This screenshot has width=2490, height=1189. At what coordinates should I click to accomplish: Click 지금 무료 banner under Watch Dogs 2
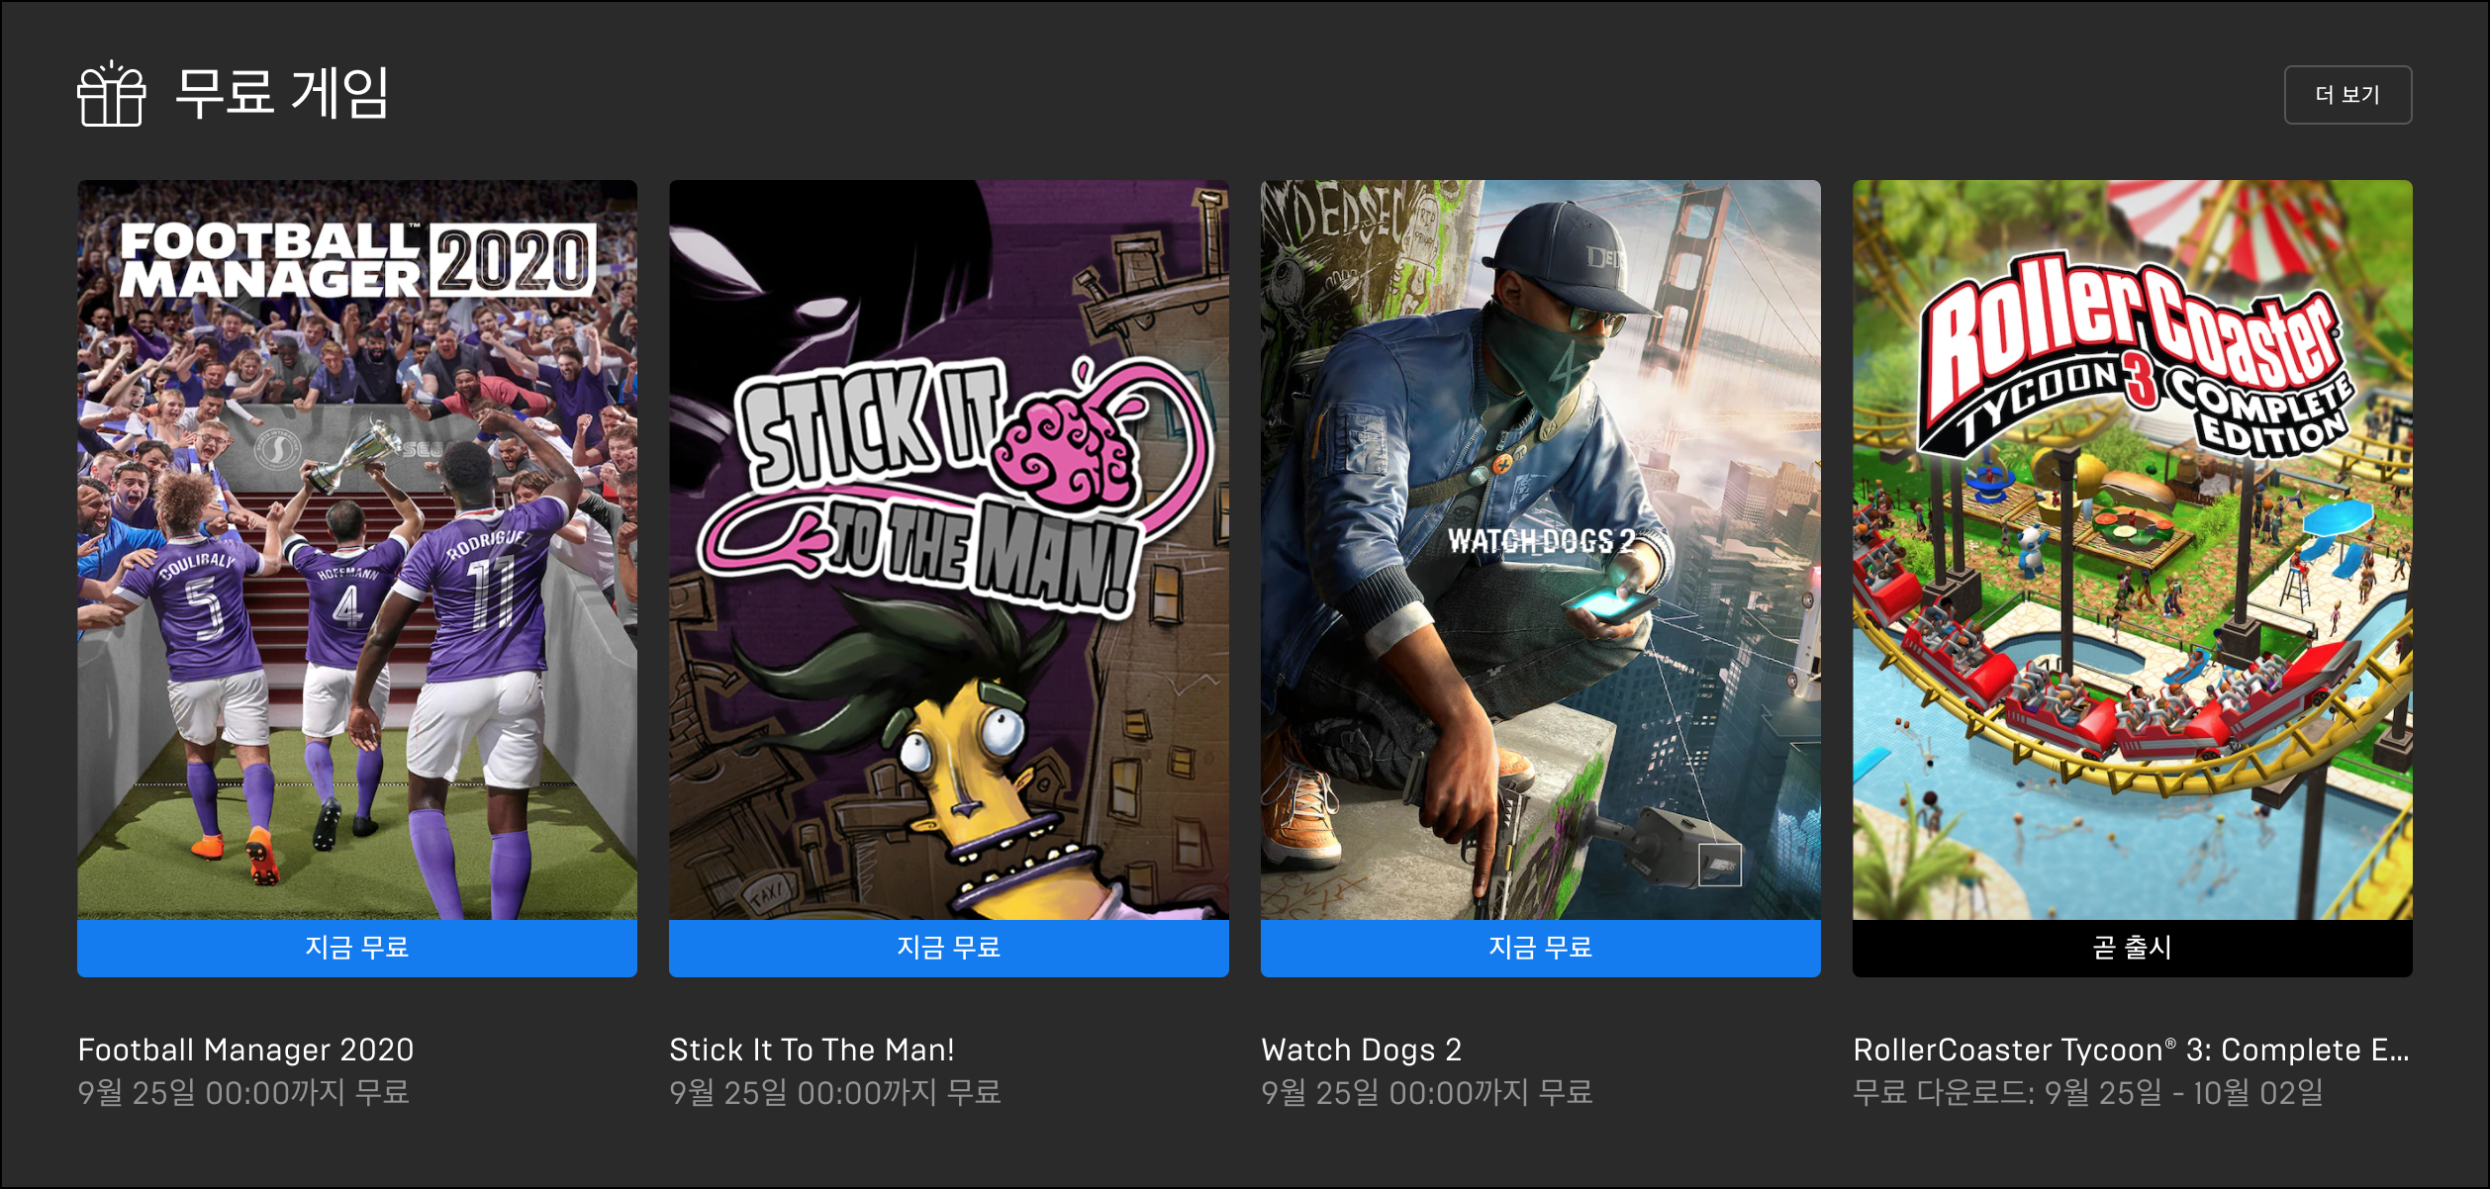[1541, 948]
